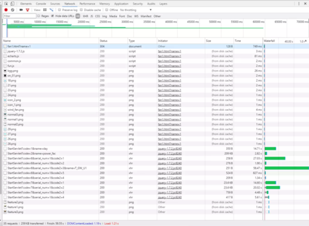Switch to the Elements tab
The width and height of the screenshot is (309, 226).
pyautogui.click(x=26, y=4)
